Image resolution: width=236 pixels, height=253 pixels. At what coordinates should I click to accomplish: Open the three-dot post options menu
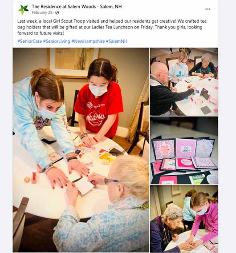(208, 9)
